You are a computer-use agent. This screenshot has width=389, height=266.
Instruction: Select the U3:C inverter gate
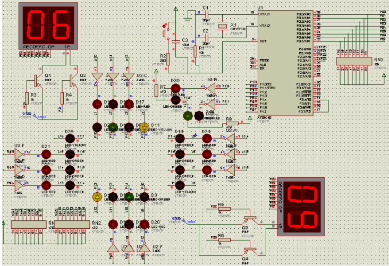[x=129, y=78]
